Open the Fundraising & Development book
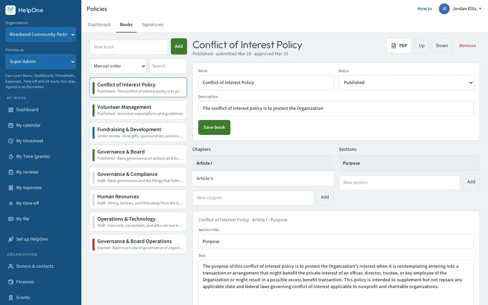This screenshot has width=488, height=305. click(138, 132)
